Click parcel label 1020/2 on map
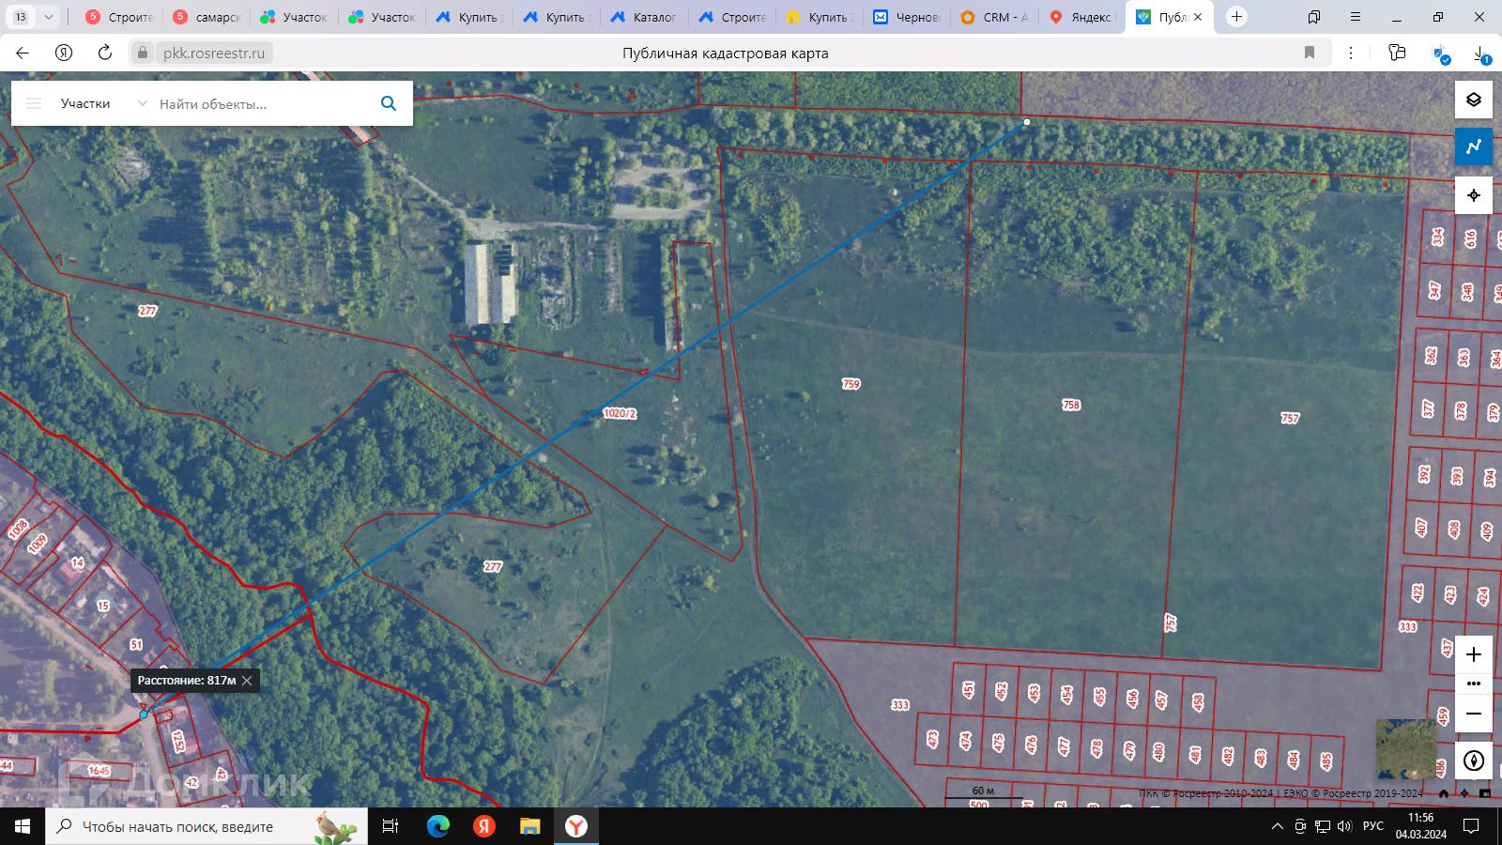 (620, 413)
